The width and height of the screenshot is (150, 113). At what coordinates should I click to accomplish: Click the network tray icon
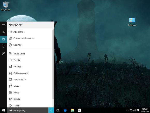pos(131,110)
